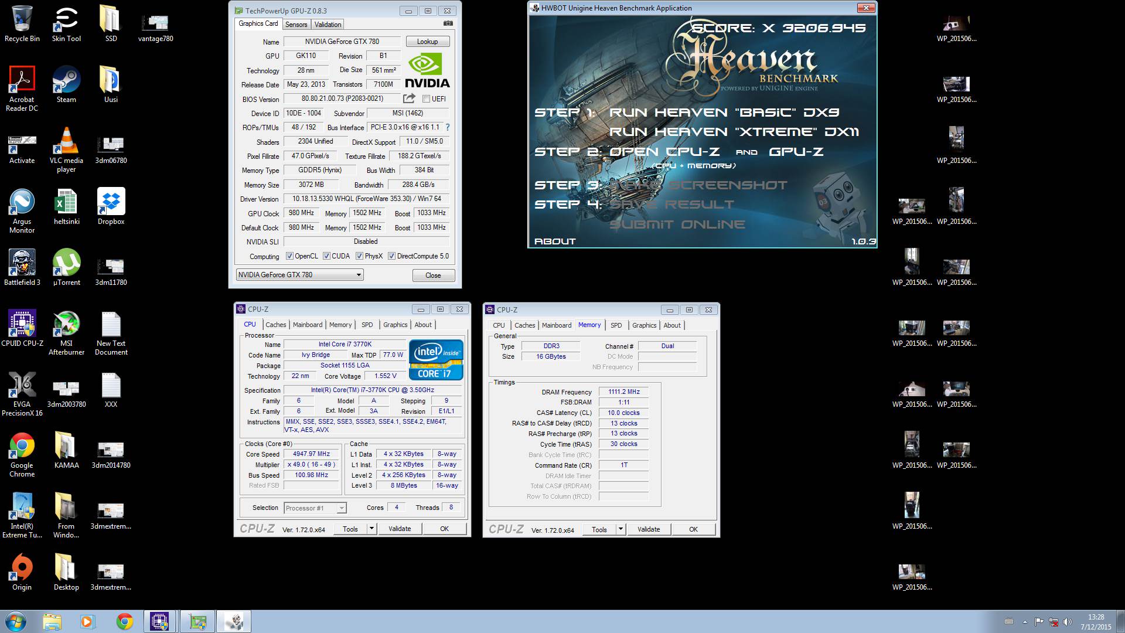Open the About tab in left CPU-Z window
This screenshot has width=1125, height=633.
[423, 325]
